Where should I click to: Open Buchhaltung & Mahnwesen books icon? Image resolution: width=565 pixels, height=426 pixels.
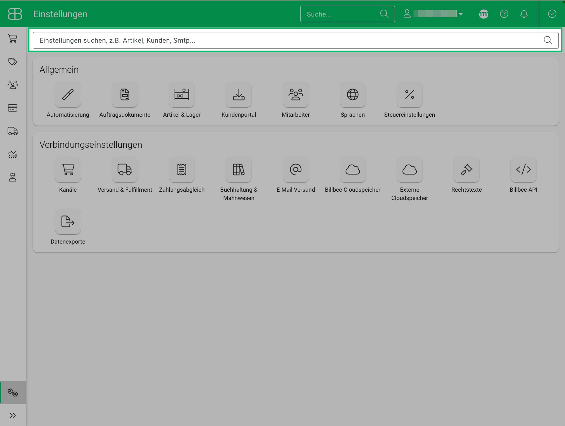tap(239, 170)
